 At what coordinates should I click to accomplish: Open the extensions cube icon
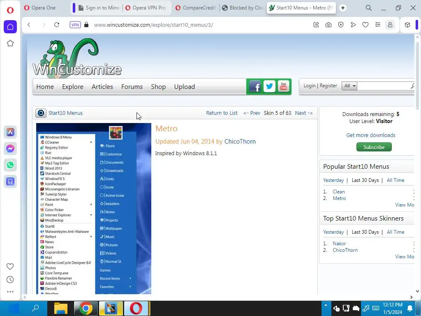[x=407, y=25]
